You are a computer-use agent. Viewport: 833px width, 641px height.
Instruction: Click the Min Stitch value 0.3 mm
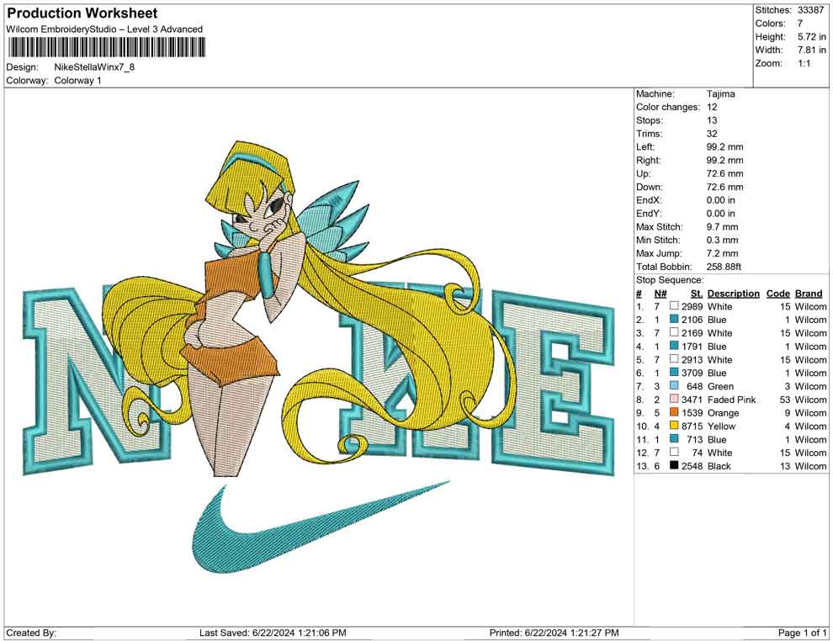pos(723,240)
